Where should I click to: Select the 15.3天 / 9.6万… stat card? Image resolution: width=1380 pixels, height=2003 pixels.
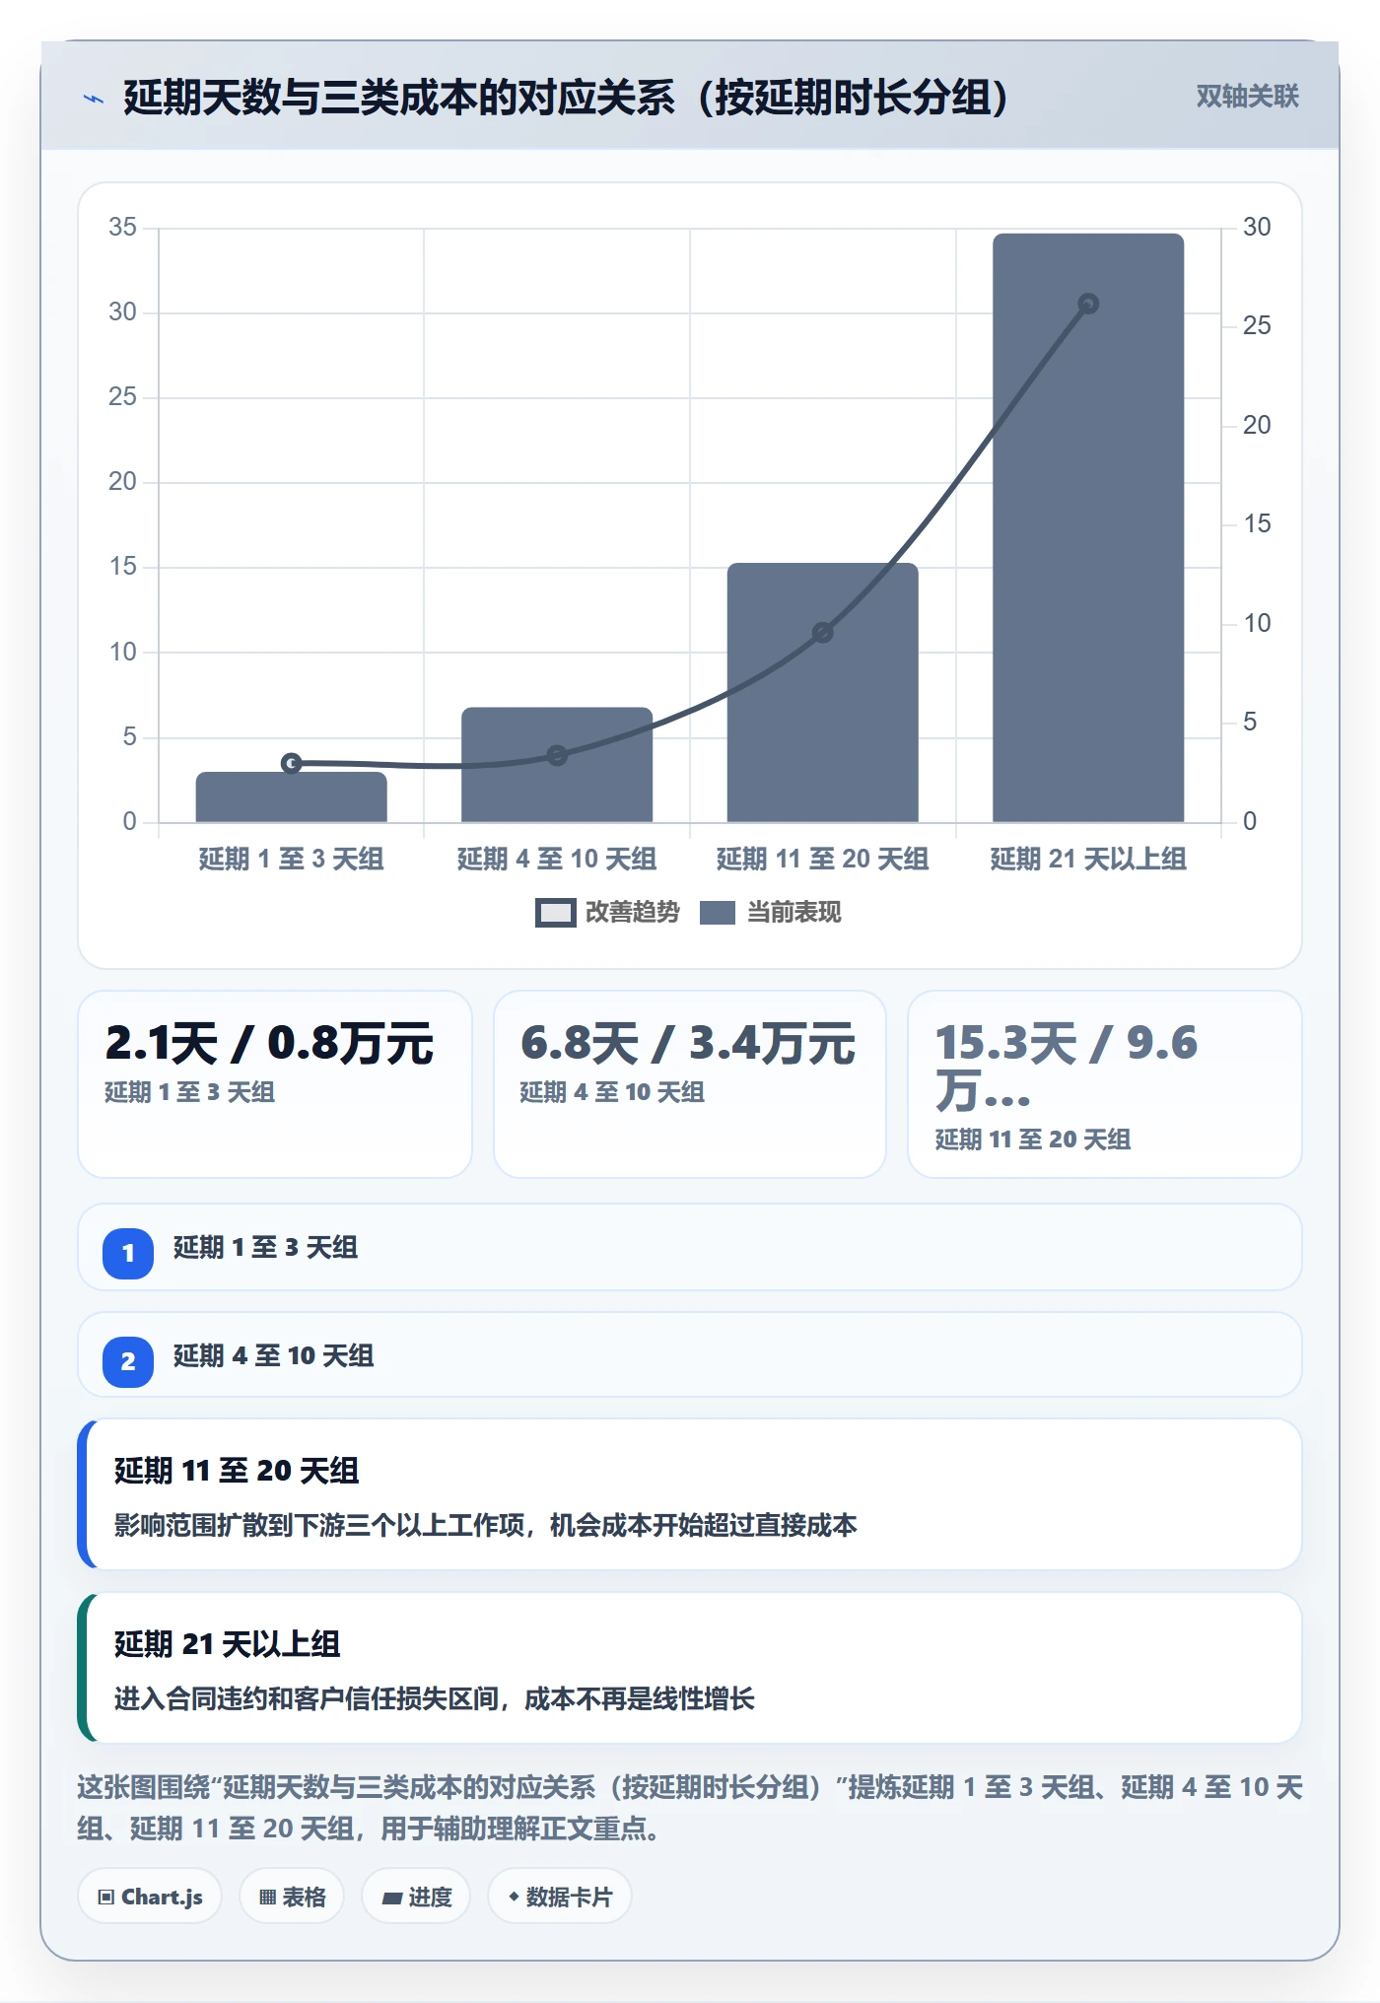1105,1084
